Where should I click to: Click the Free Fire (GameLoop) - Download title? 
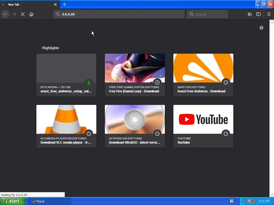point(134,91)
